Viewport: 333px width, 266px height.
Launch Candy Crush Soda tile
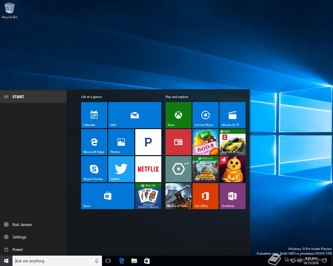point(206,142)
